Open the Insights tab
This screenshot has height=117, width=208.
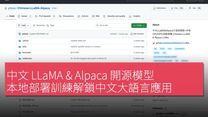tap(135, 16)
